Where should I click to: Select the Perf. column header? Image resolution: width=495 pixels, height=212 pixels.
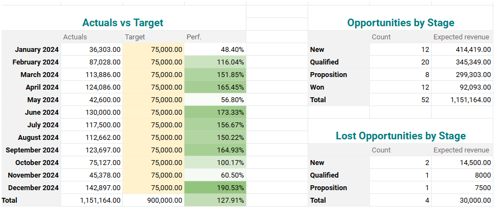(x=215, y=37)
